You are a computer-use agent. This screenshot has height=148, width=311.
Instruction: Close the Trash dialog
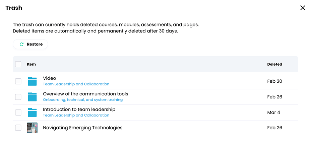click(303, 8)
